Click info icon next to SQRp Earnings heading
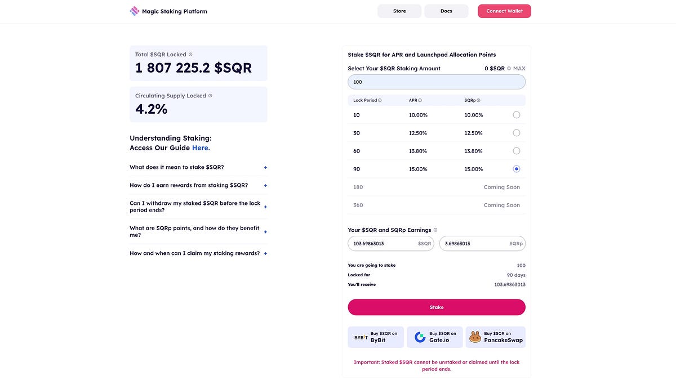Image resolution: width=676 pixels, height=381 pixels. [x=435, y=230]
